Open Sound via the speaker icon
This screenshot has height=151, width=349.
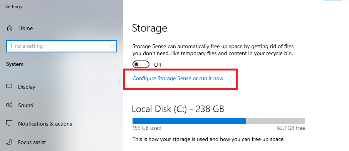(9, 105)
